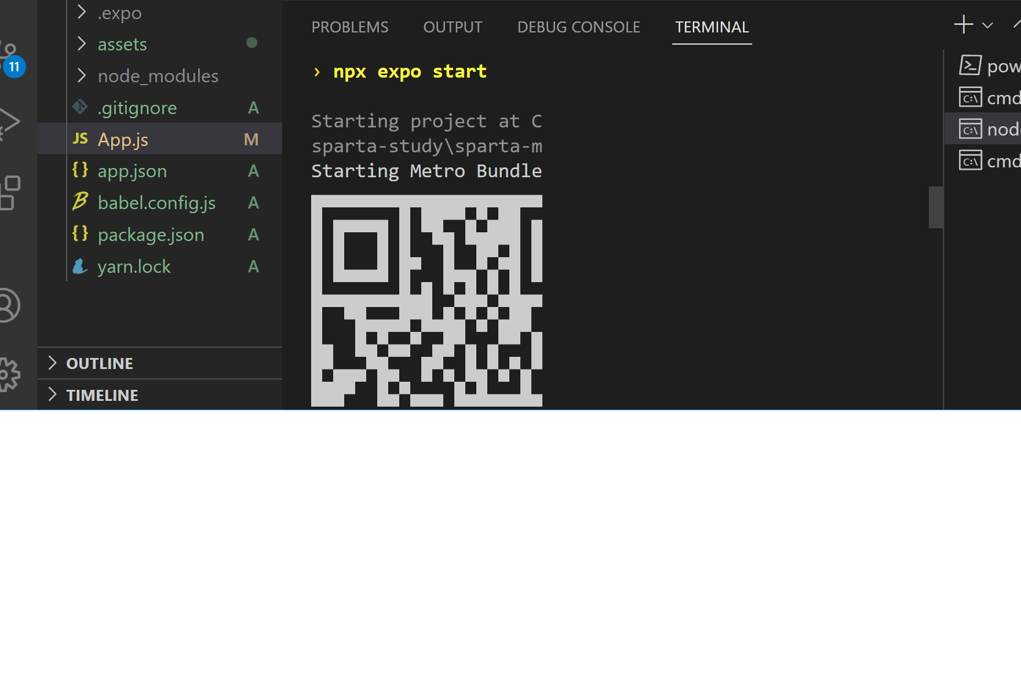Click the A status next to app.json
This screenshot has height=698, width=1021.
coord(253,171)
